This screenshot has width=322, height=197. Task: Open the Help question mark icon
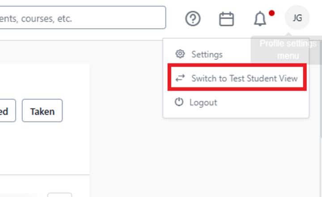tap(193, 19)
